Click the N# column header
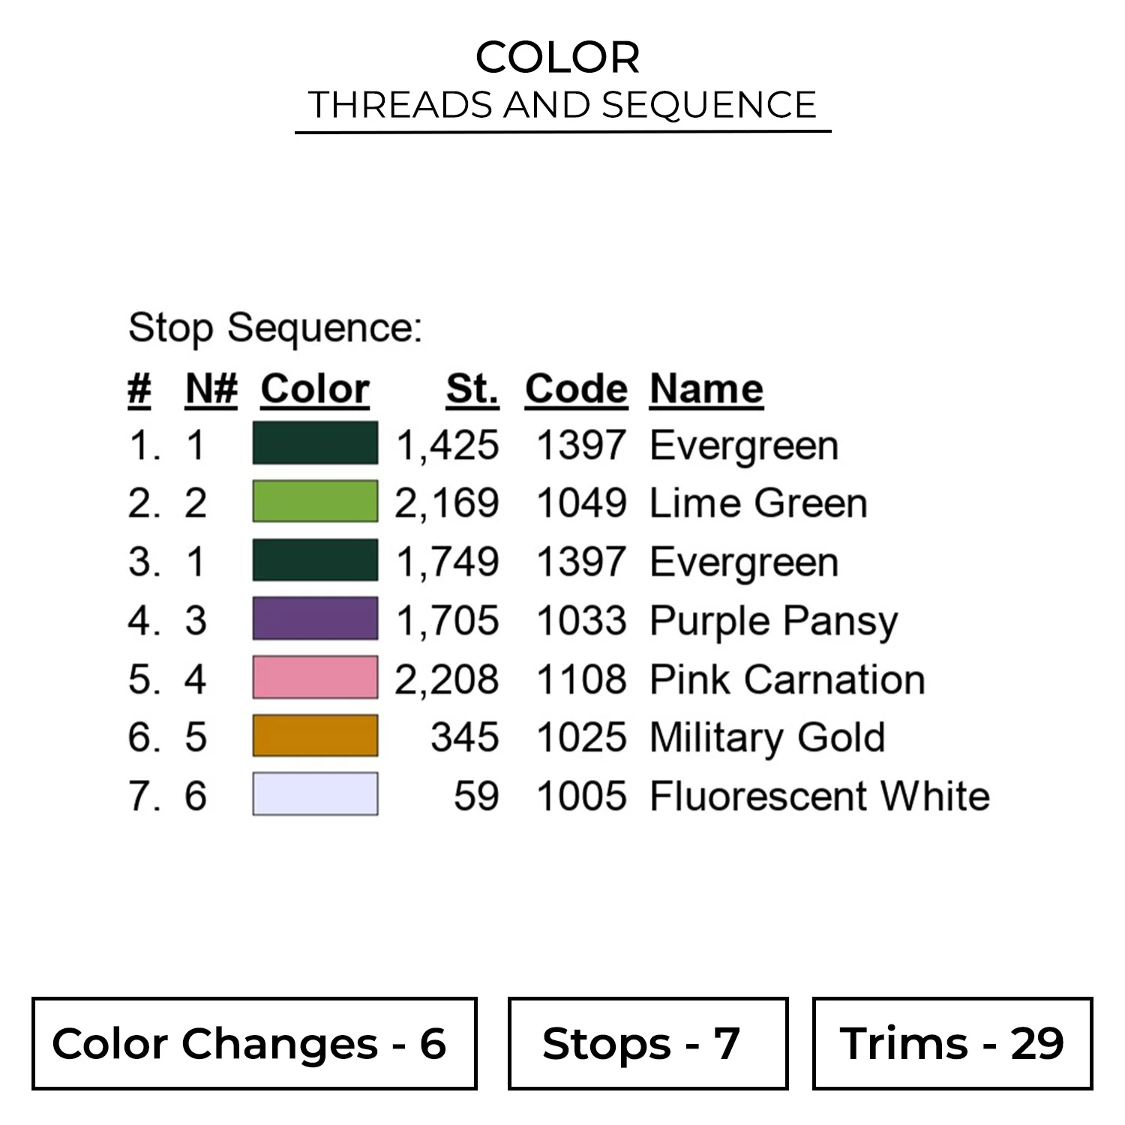 click(211, 389)
